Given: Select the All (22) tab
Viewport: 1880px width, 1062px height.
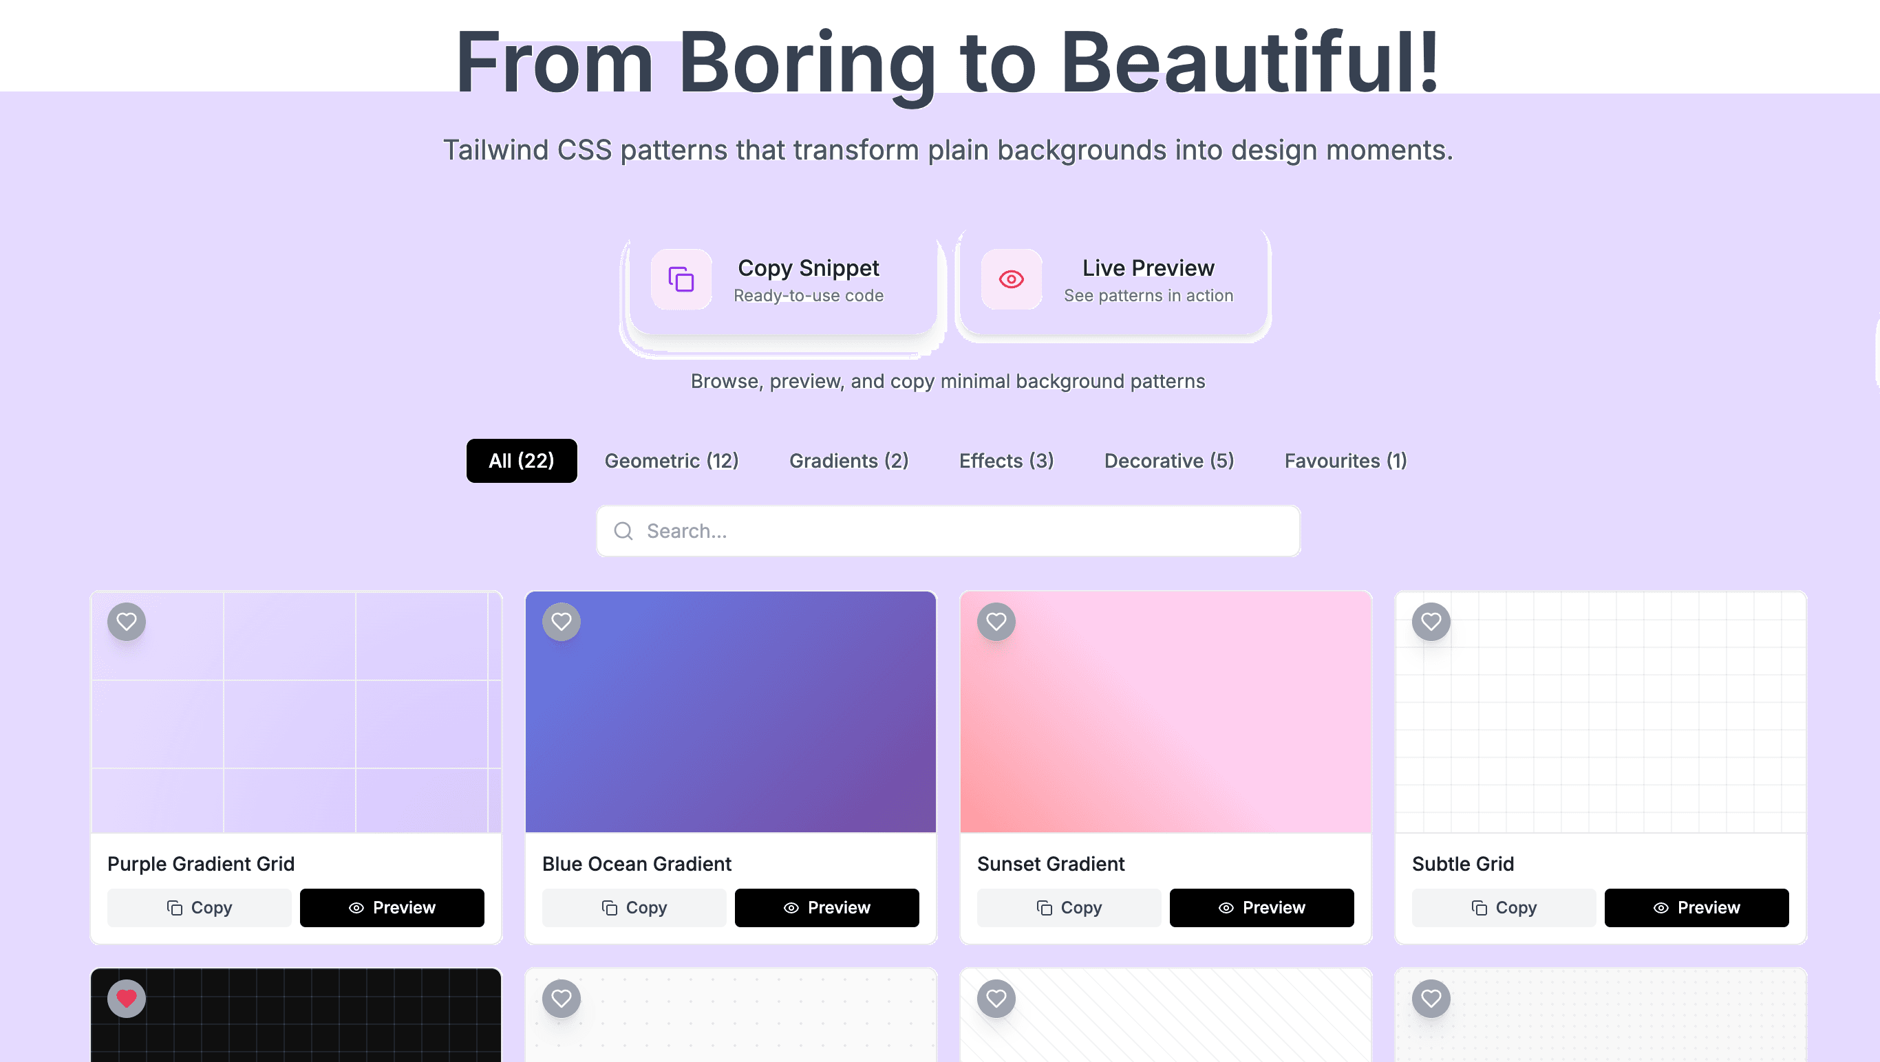Looking at the screenshot, I should 521,460.
